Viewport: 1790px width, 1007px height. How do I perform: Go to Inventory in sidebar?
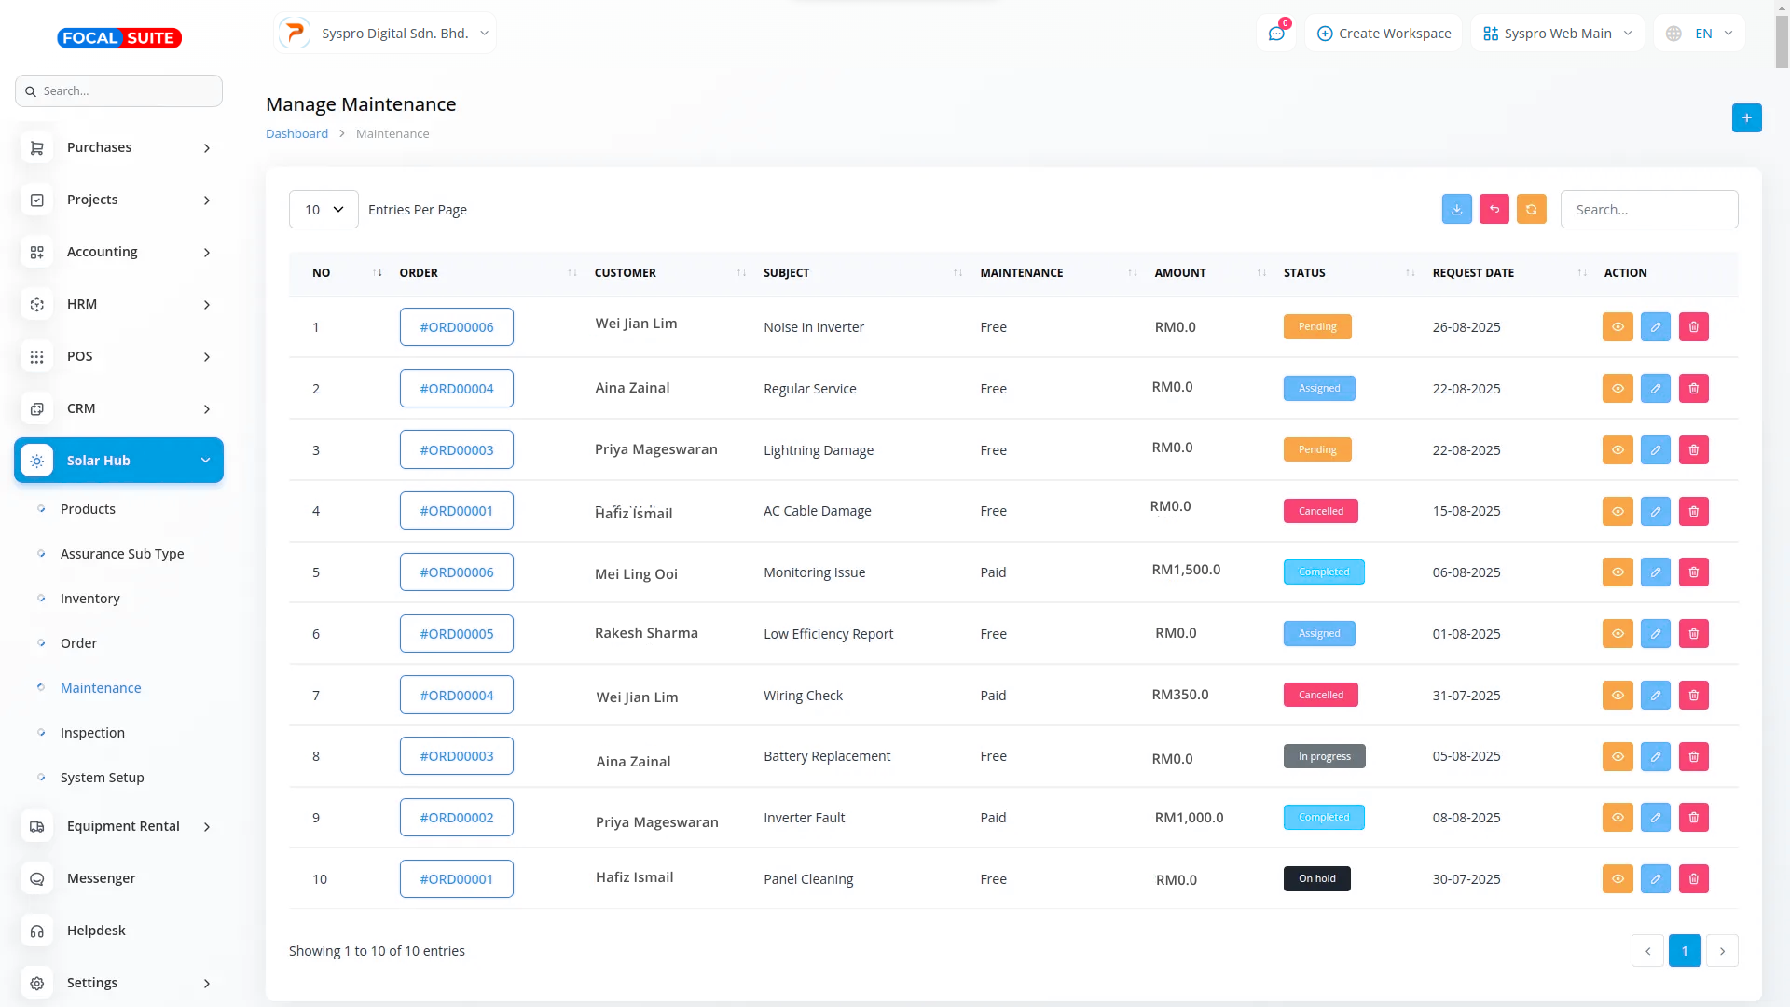[x=89, y=599]
